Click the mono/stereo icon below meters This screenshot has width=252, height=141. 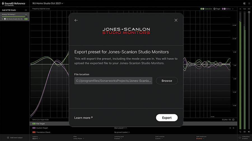tap(244, 132)
